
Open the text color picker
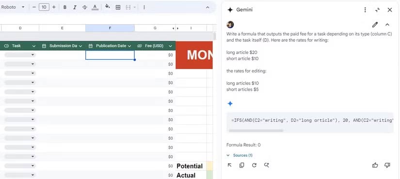[x=95, y=7]
